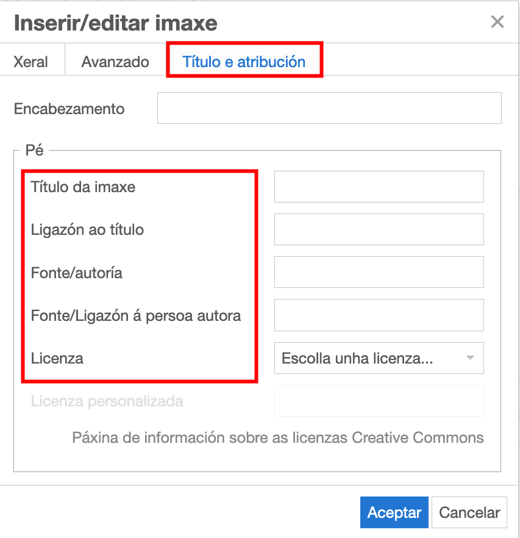Click the Cancelar button

[469, 512]
